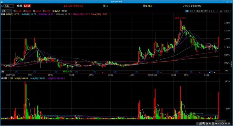Click the total volume 總:1262 text
Screen dimensions: 233x126
[147, 6]
